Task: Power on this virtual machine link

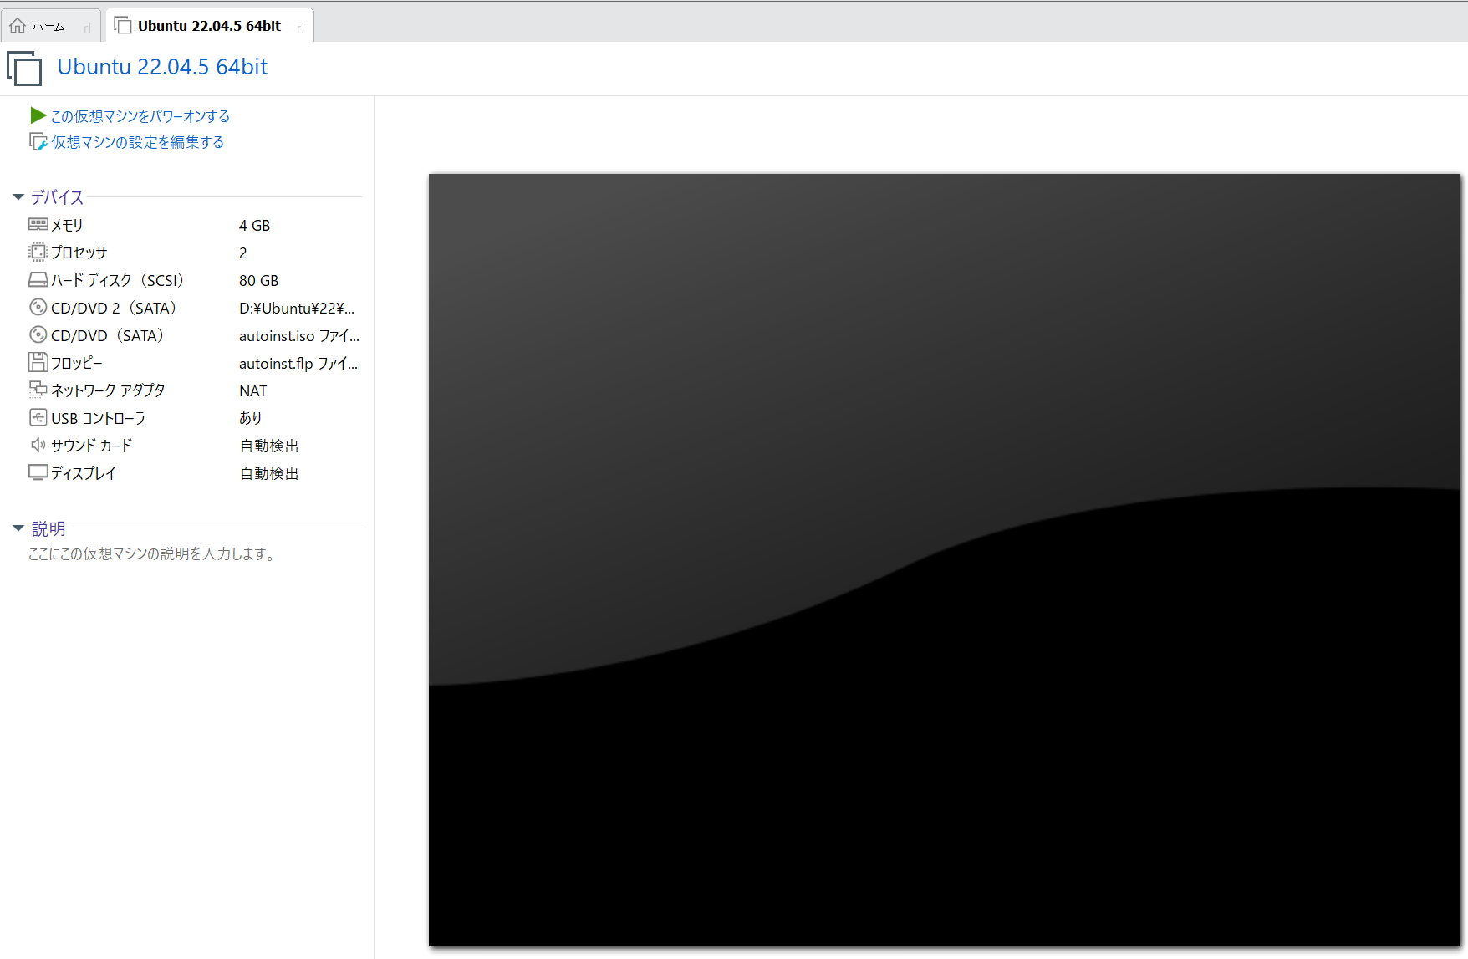Action: click(x=140, y=116)
